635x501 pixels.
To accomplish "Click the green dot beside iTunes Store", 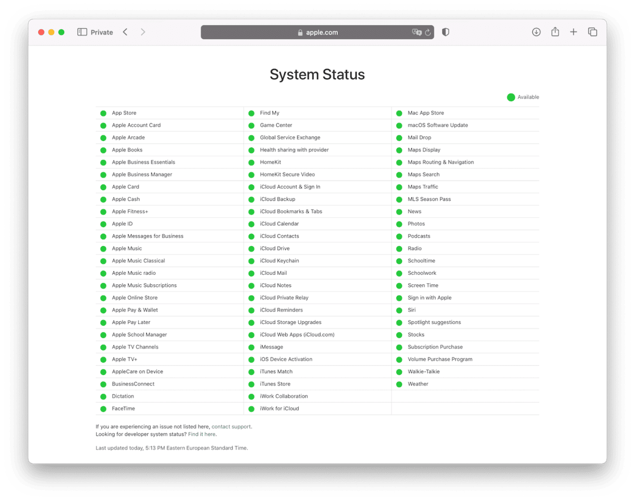I will coord(251,384).
